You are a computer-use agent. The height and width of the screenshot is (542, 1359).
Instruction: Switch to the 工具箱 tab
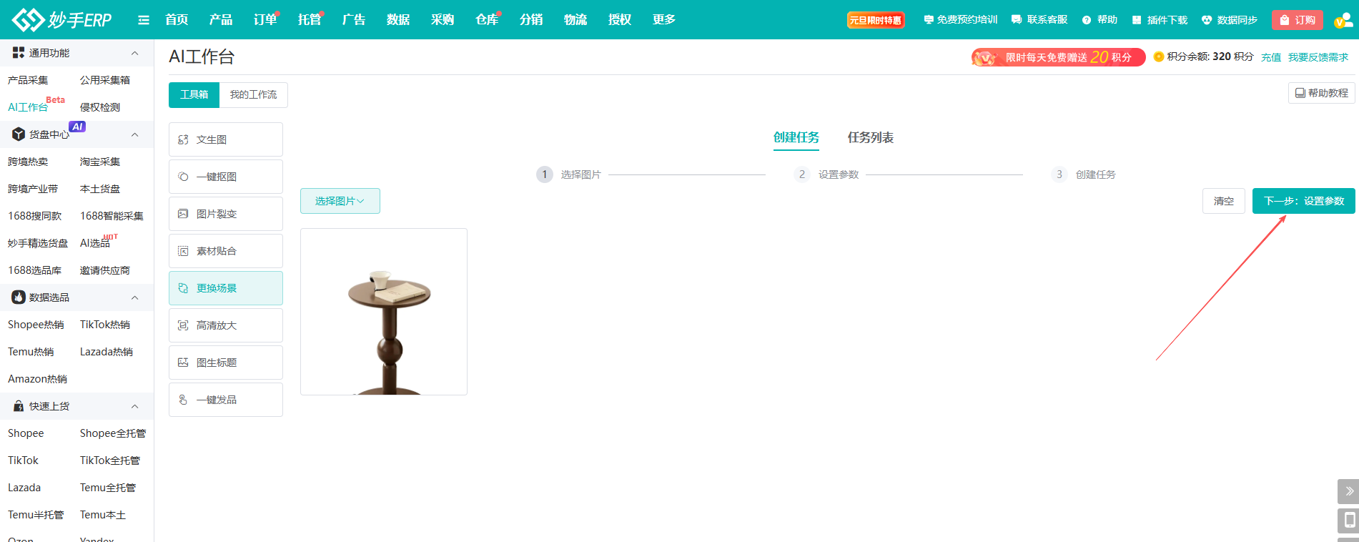[x=194, y=95]
